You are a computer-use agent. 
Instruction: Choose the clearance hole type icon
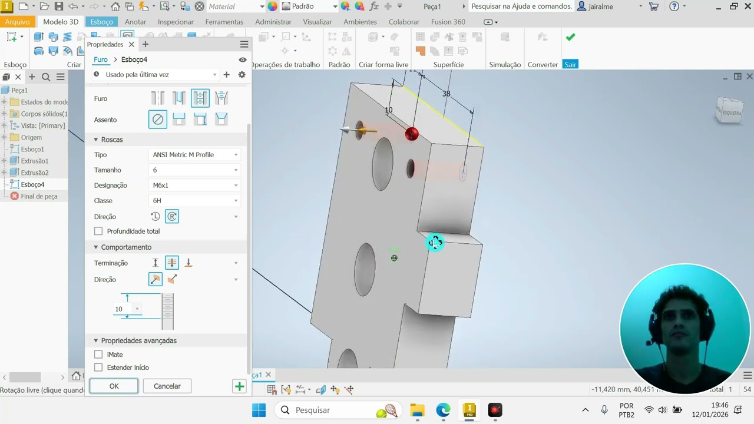[179, 98]
